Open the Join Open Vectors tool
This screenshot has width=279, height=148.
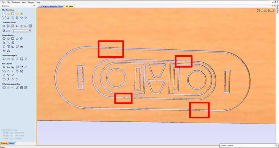[x=4, y=79]
